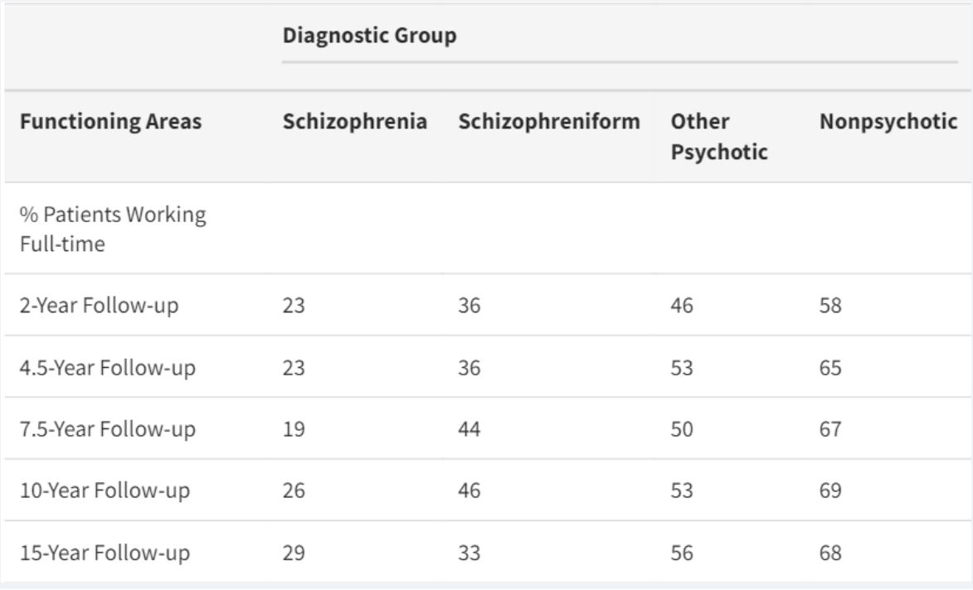Click Other Psychotic value 56 at 15-Year
The image size is (973, 590).
click(x=682, y=552)
